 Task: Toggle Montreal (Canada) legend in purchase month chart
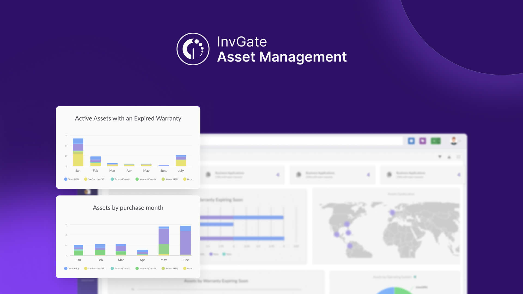coord(146,268)
